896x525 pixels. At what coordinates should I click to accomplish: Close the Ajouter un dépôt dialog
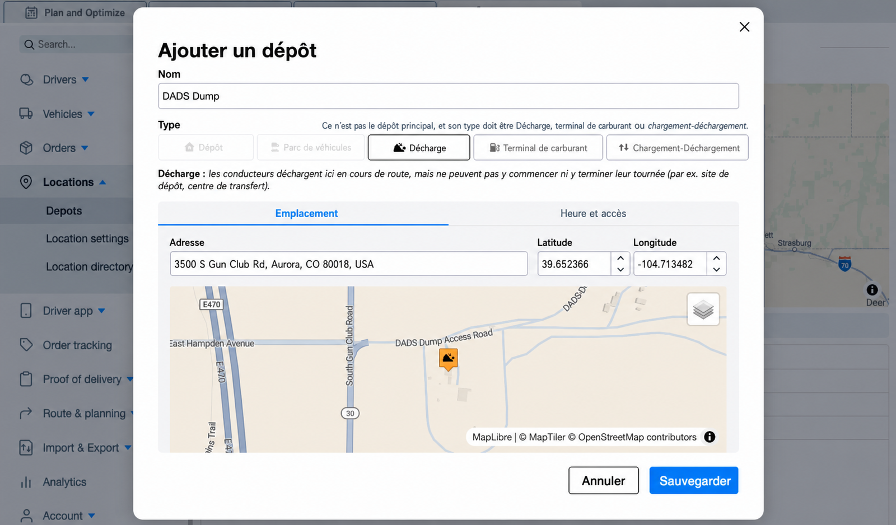[744, 27]
